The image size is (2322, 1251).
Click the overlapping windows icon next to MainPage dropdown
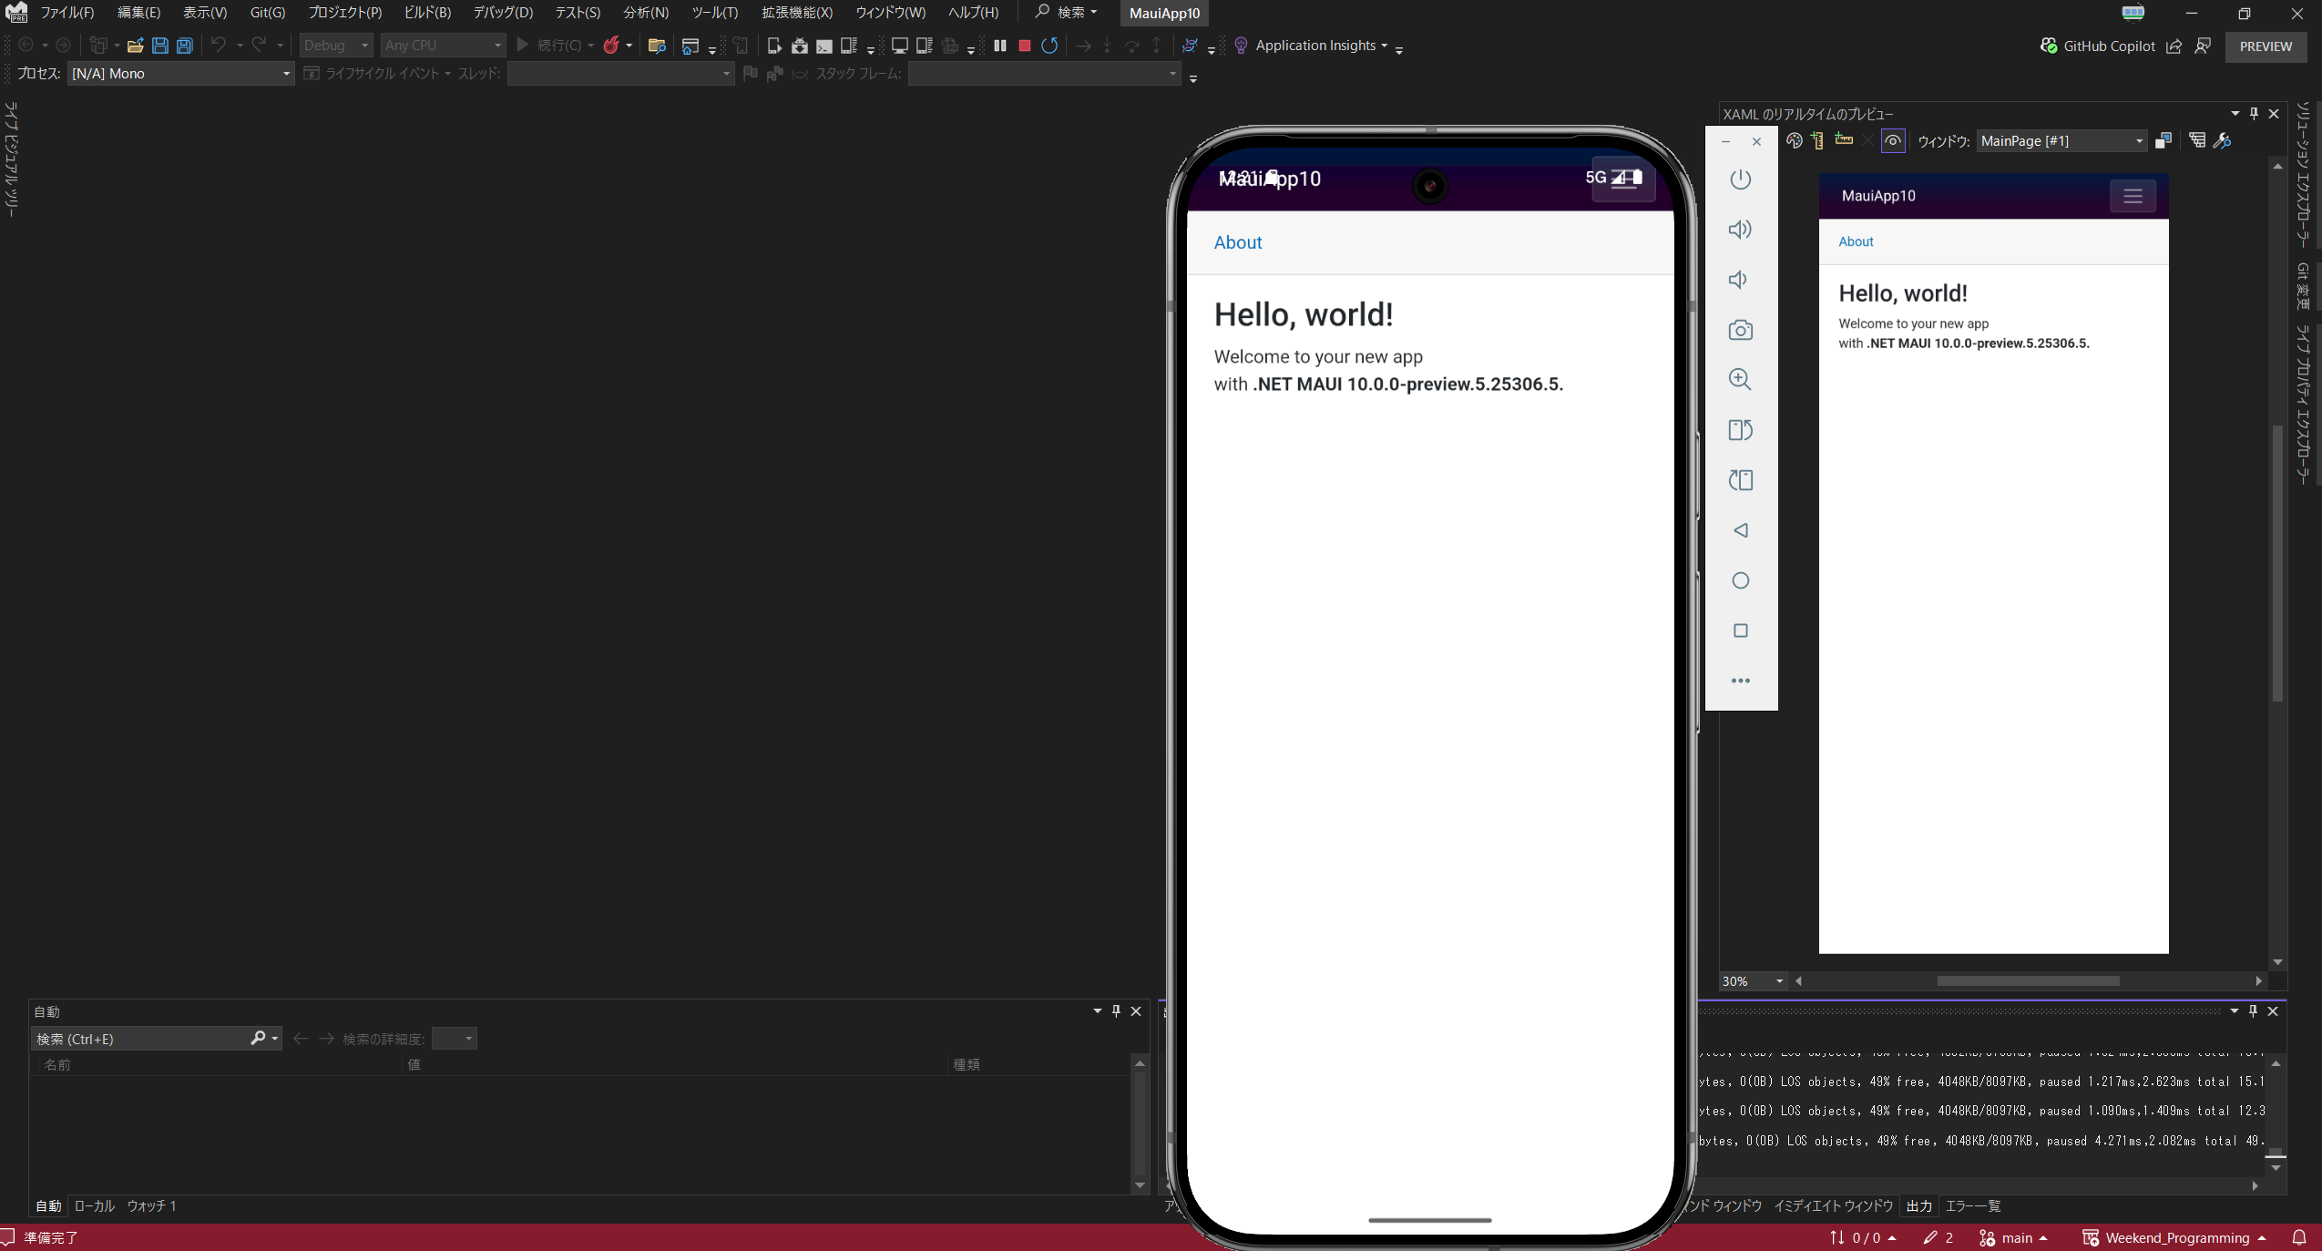(2163, 140)
